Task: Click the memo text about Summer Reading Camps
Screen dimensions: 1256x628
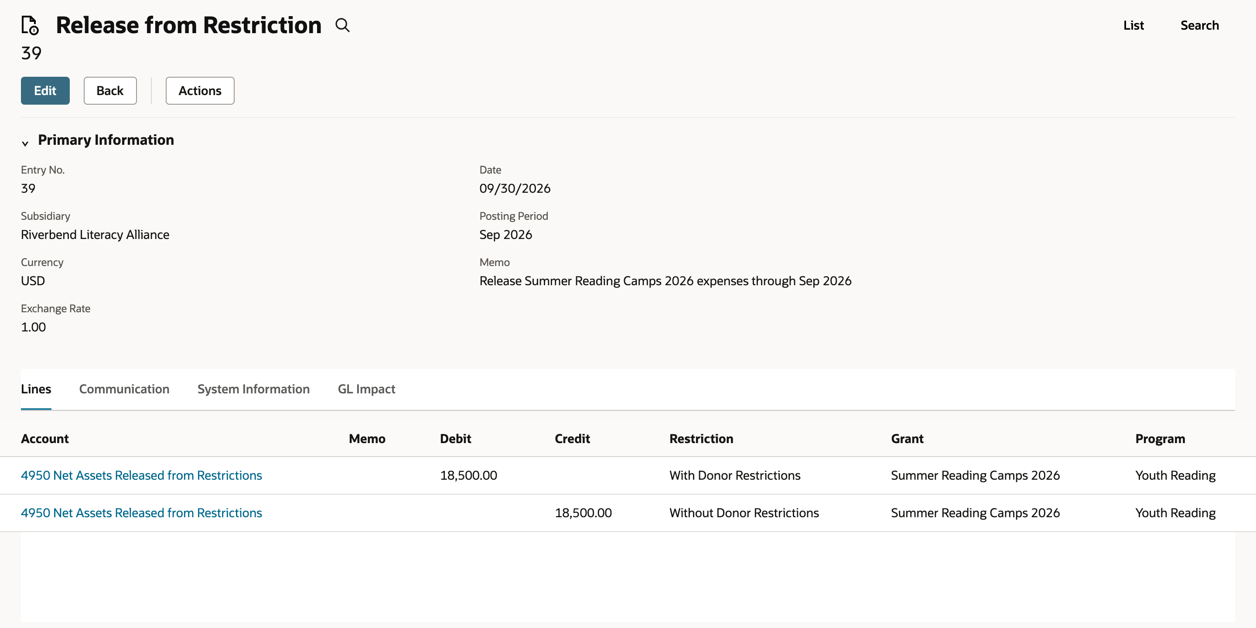Action: point(665,281)
